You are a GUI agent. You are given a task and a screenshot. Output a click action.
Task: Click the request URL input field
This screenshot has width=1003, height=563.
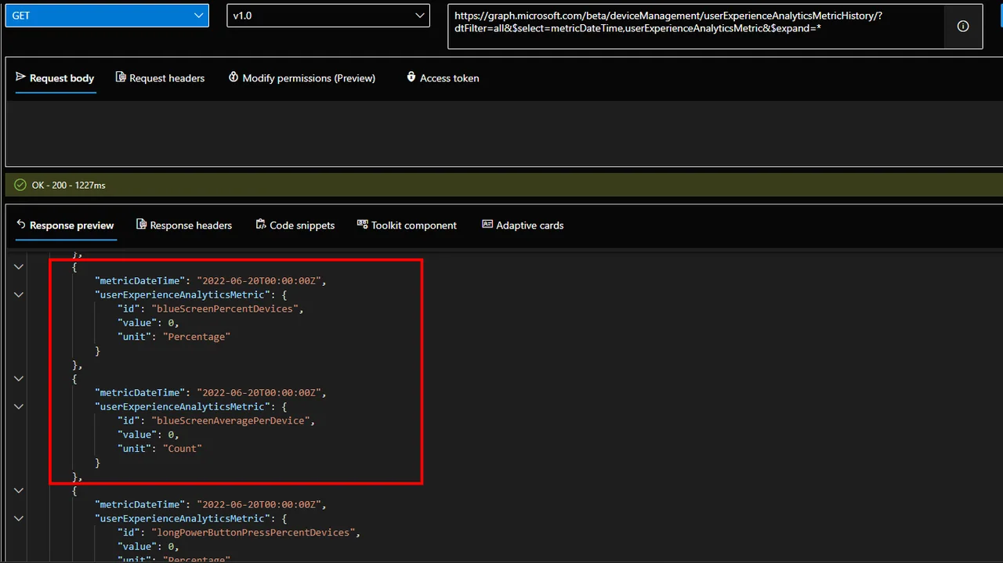click(696, 27)
